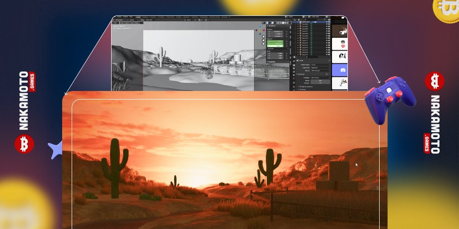Image resolution: width=459 pixels, height=229 pixels.
Task: Open the Layout workspace tab
Action: click(x=138, y=17)
